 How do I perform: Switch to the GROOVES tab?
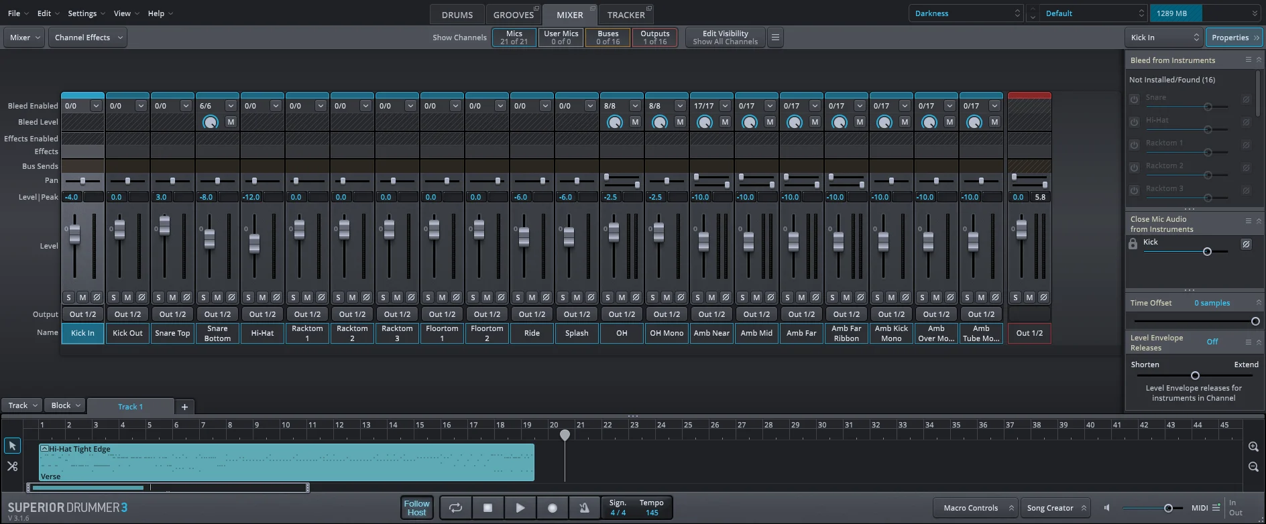click(514, 14)
